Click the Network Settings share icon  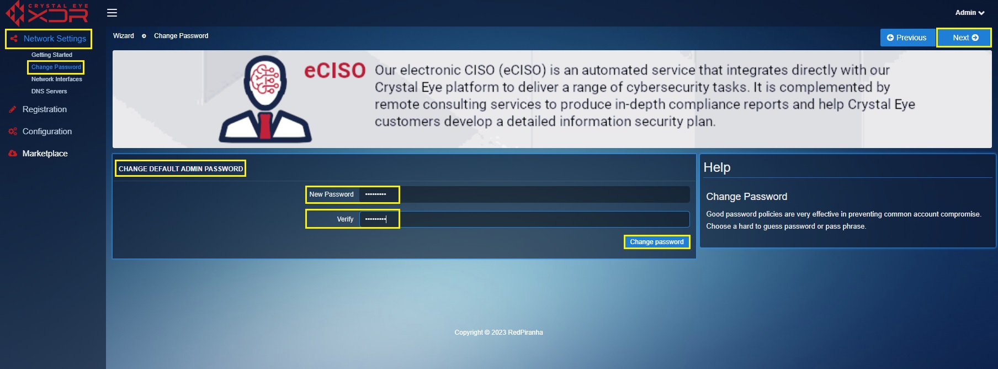tap(14, 39)
